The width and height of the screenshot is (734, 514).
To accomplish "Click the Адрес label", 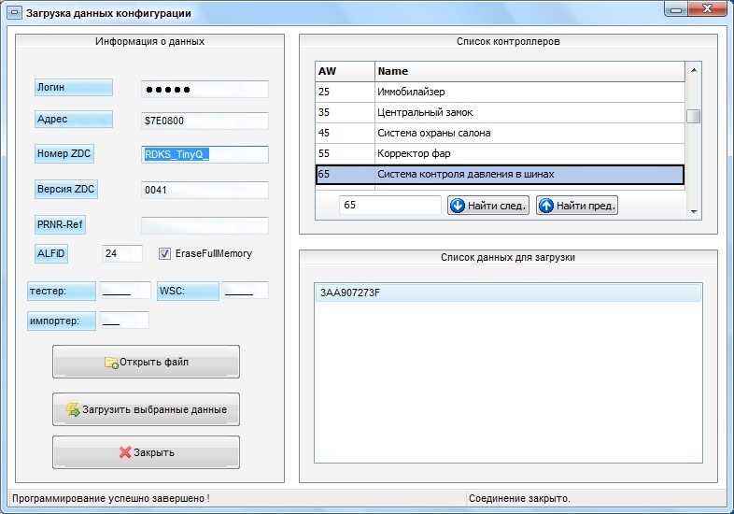I will pyautogui.click(x=74, y=119).
